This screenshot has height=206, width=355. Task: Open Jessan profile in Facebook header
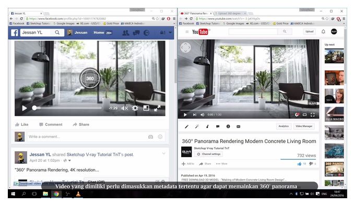click(77, 32)
